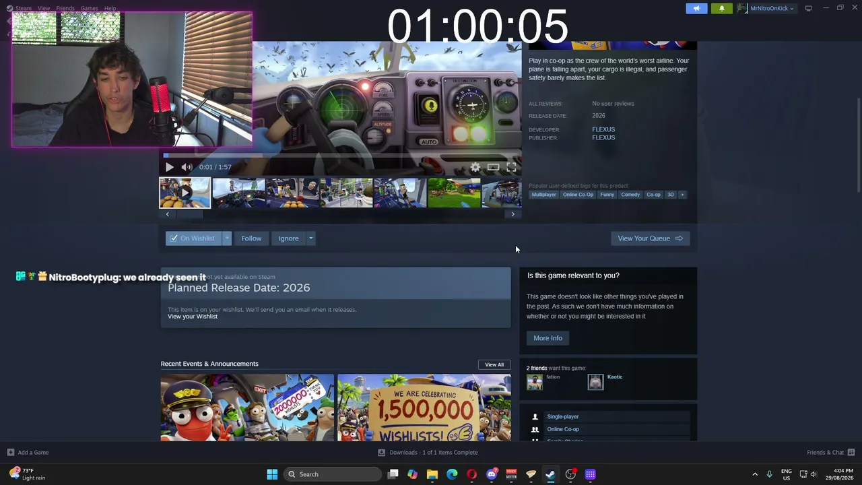Select the second cockpit screenshot thumbnail
Screen dimensions: 862x485
coord(238,193)
